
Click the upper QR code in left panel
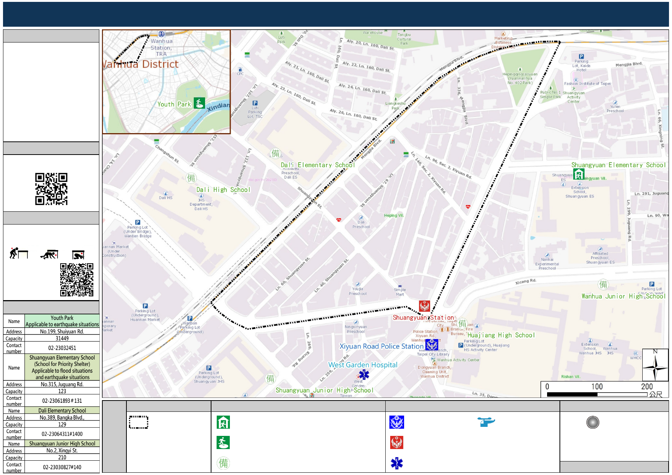tap(51, 189)
